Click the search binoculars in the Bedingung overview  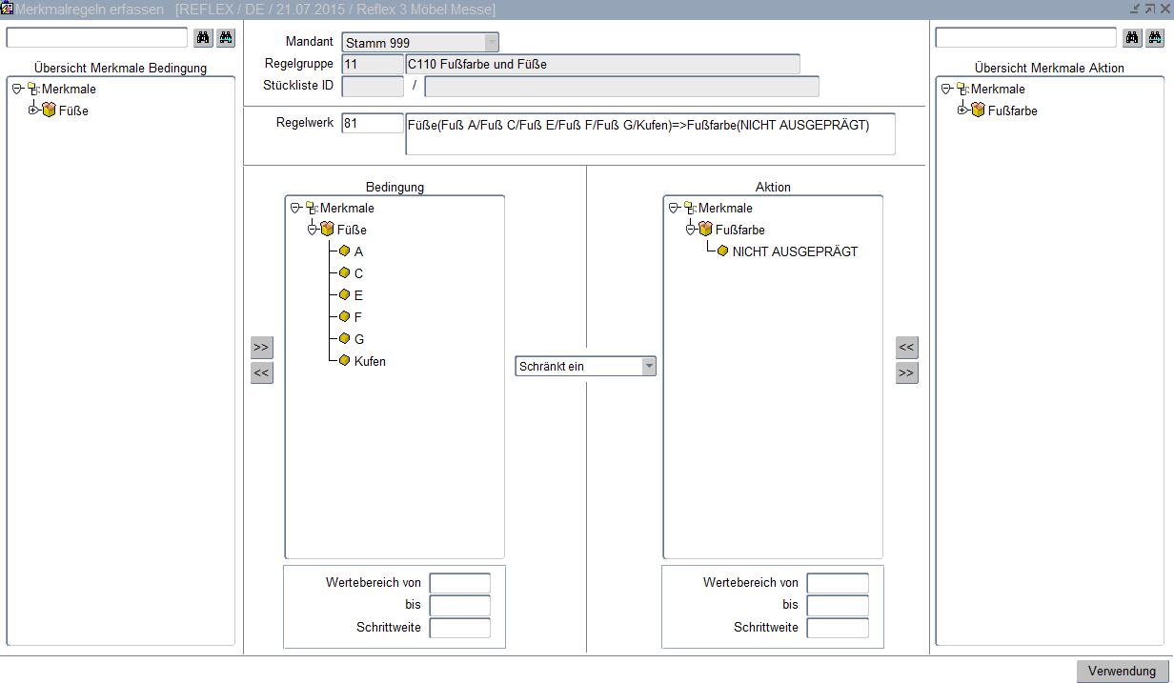click(x=203, y=37)
